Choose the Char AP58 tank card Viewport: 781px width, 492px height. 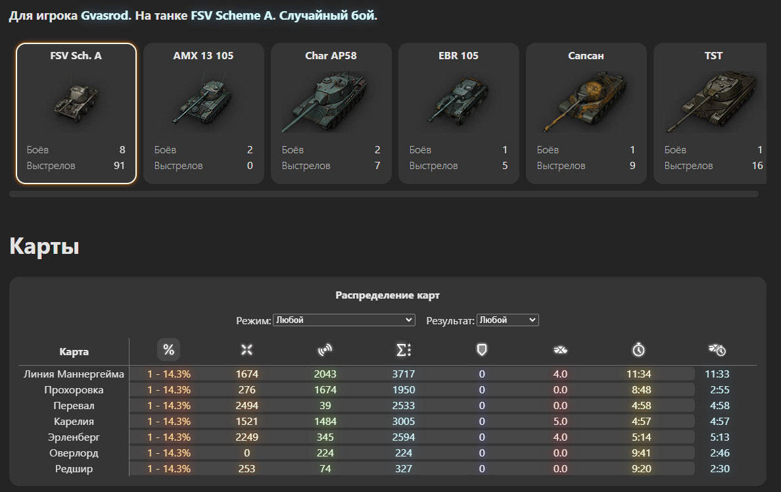tap(331, 113)
